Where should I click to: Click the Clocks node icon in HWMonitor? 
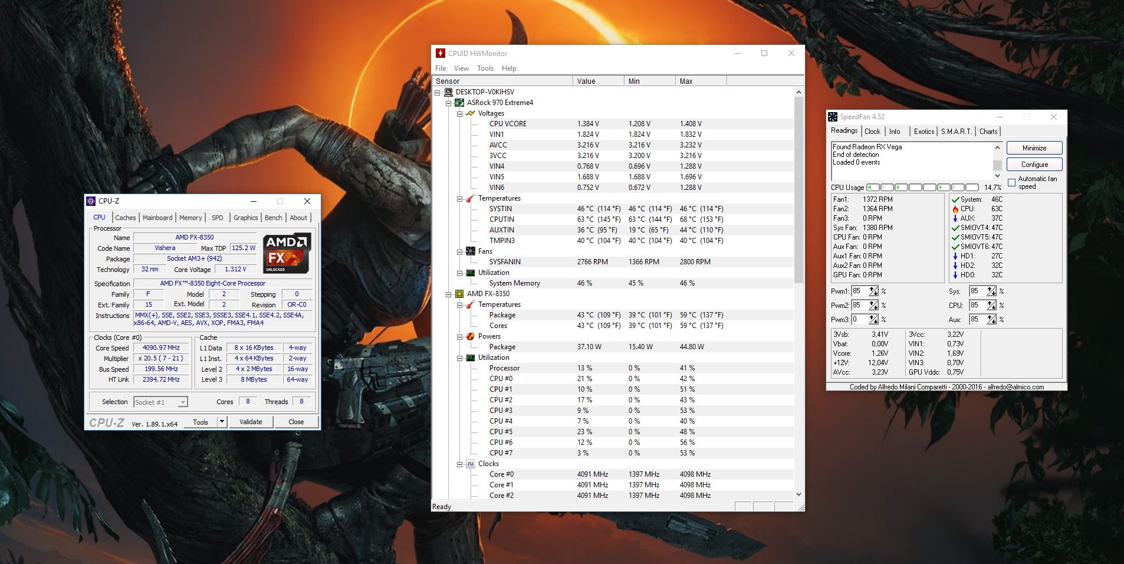coord(471,464)
